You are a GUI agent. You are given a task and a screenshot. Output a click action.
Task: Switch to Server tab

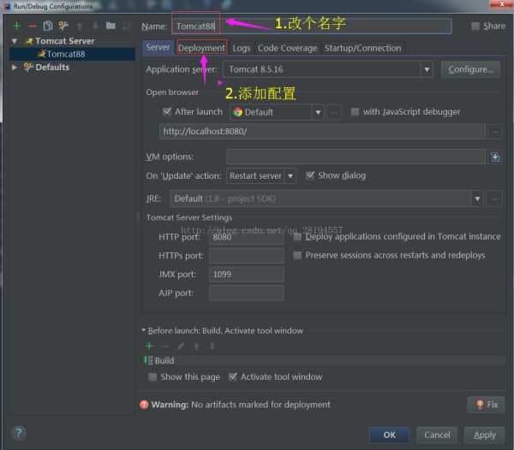pos(158,47)
